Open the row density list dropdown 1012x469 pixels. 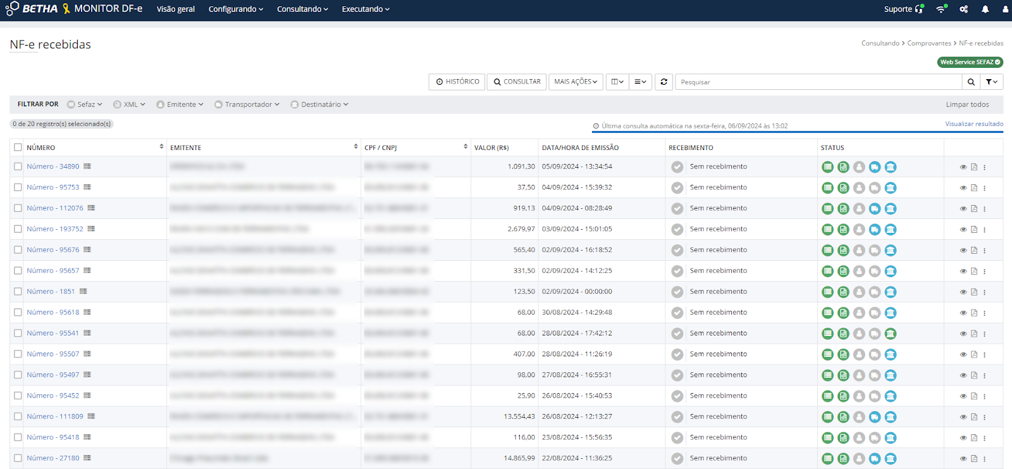coord(640,82)
